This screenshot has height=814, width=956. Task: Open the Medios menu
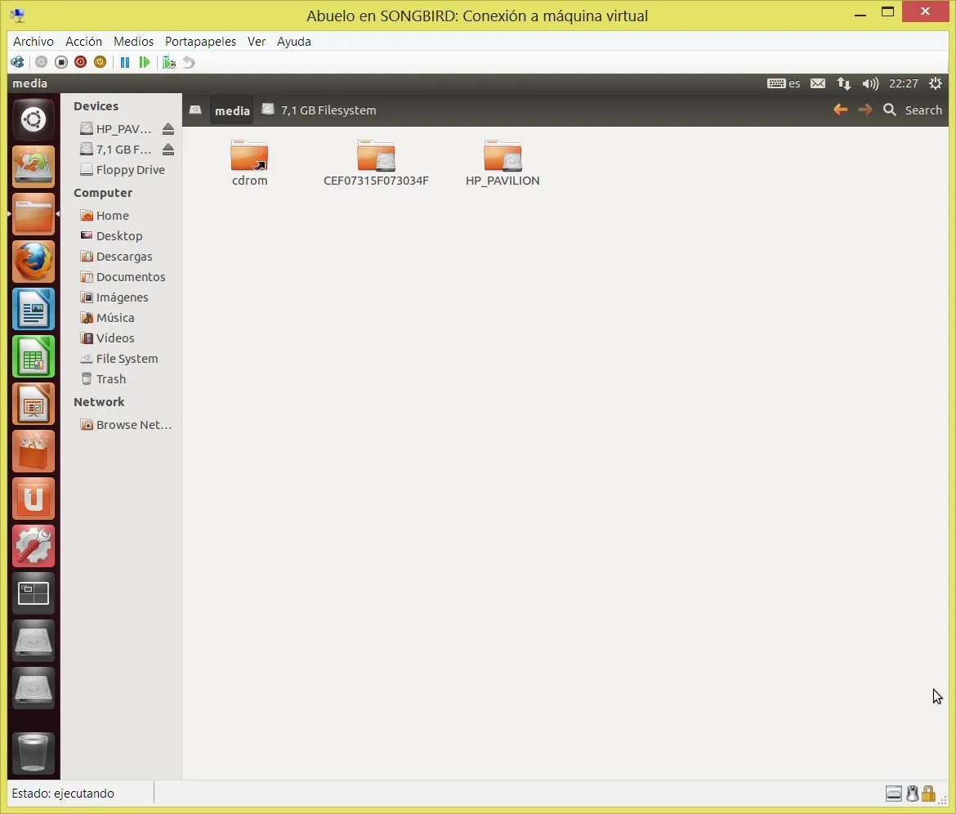133,41
